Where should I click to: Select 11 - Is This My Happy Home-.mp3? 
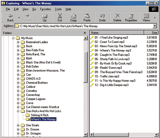coord(115,81)
